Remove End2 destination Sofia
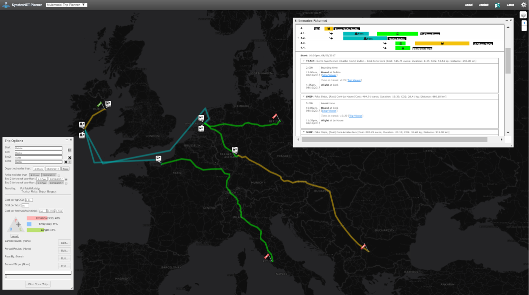The width and height of the screenshot is (529, 295). [x=69, y=157]
